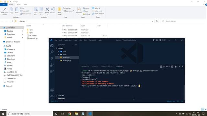Open Source Control view in VS Code
Viewport: 207px width, 116px height.
tap(52, 58)
